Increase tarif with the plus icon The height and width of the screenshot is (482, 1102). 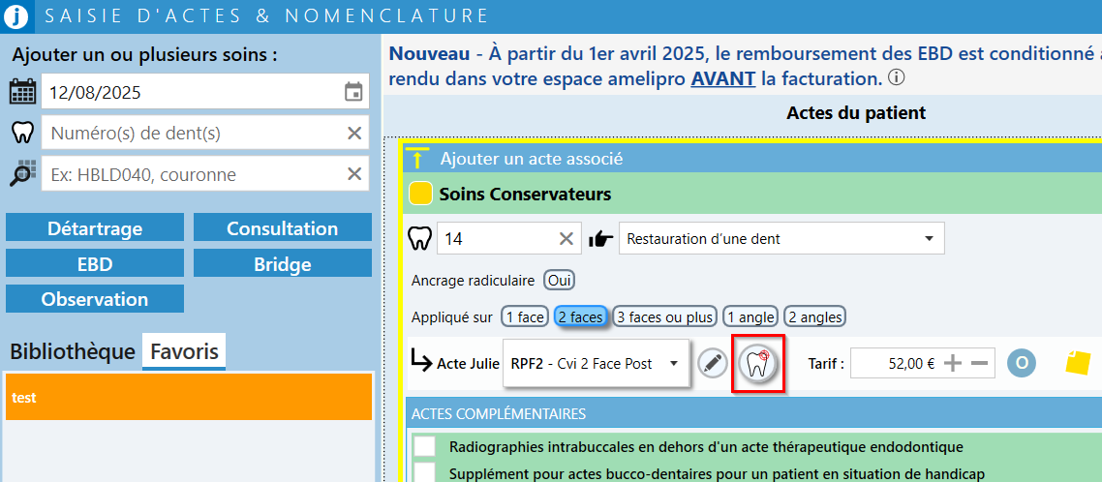point(952,363)
